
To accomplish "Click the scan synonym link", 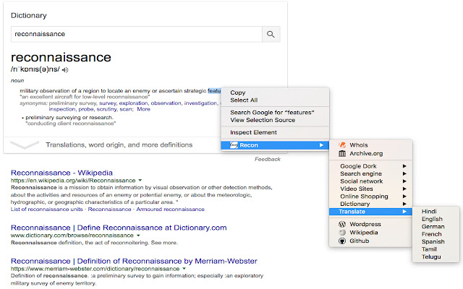I will coord(126,109).
